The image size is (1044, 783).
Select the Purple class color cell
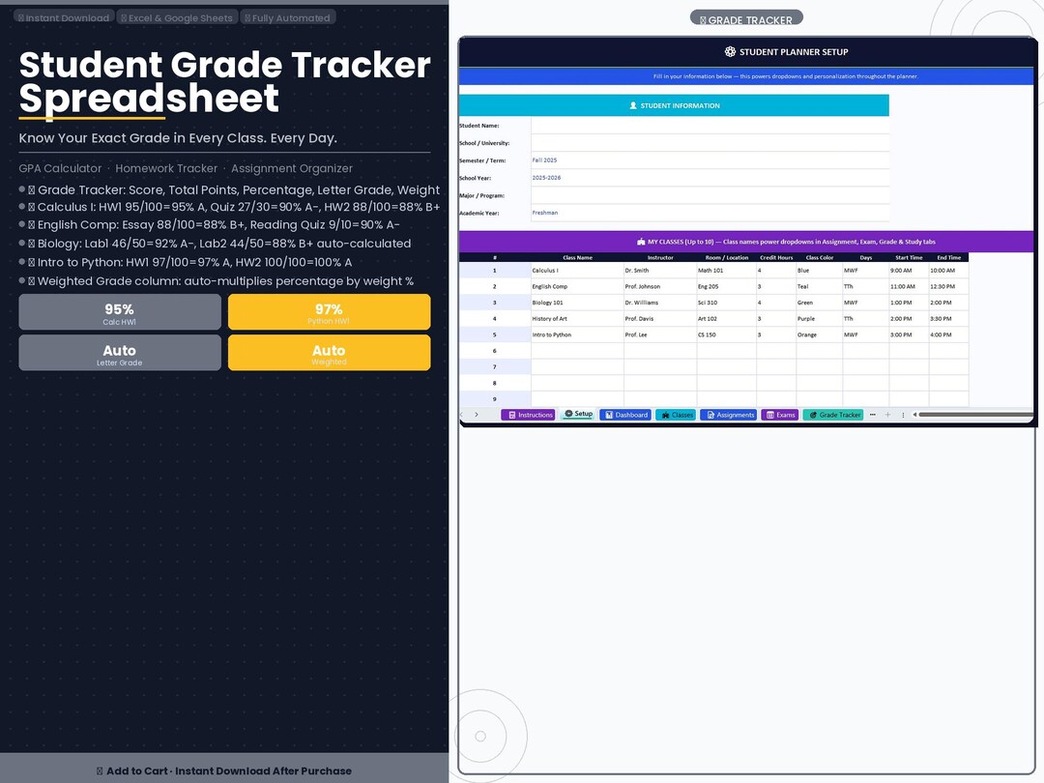tap(819, 318)
